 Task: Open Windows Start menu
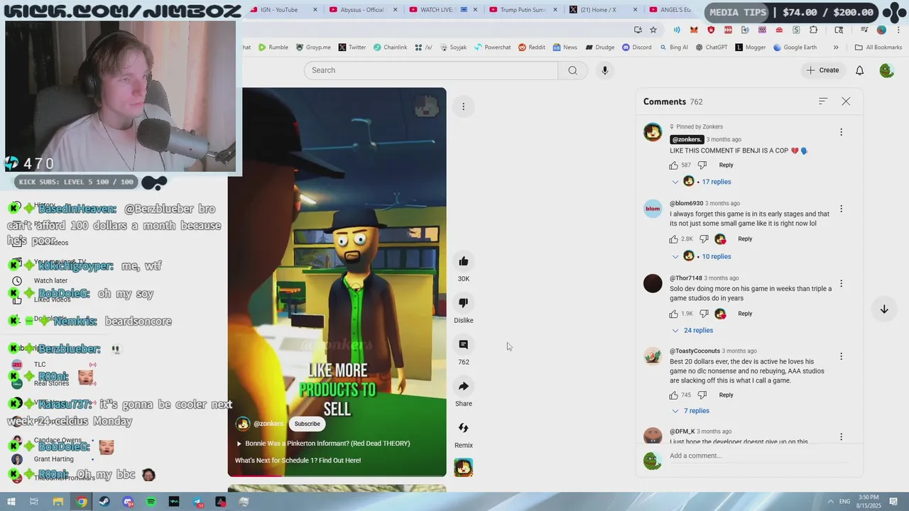[x=11, y=502]
